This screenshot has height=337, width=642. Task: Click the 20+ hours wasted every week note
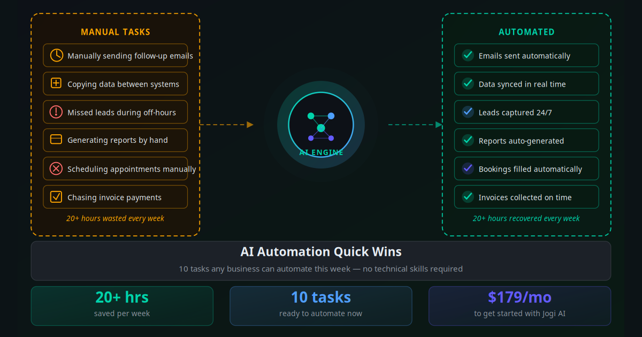point(115,218)
